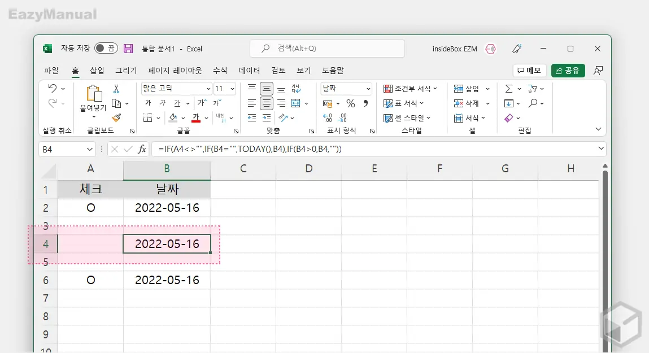
Task: Click the 공유 (Share) button
Action: [x=568, y=70]
